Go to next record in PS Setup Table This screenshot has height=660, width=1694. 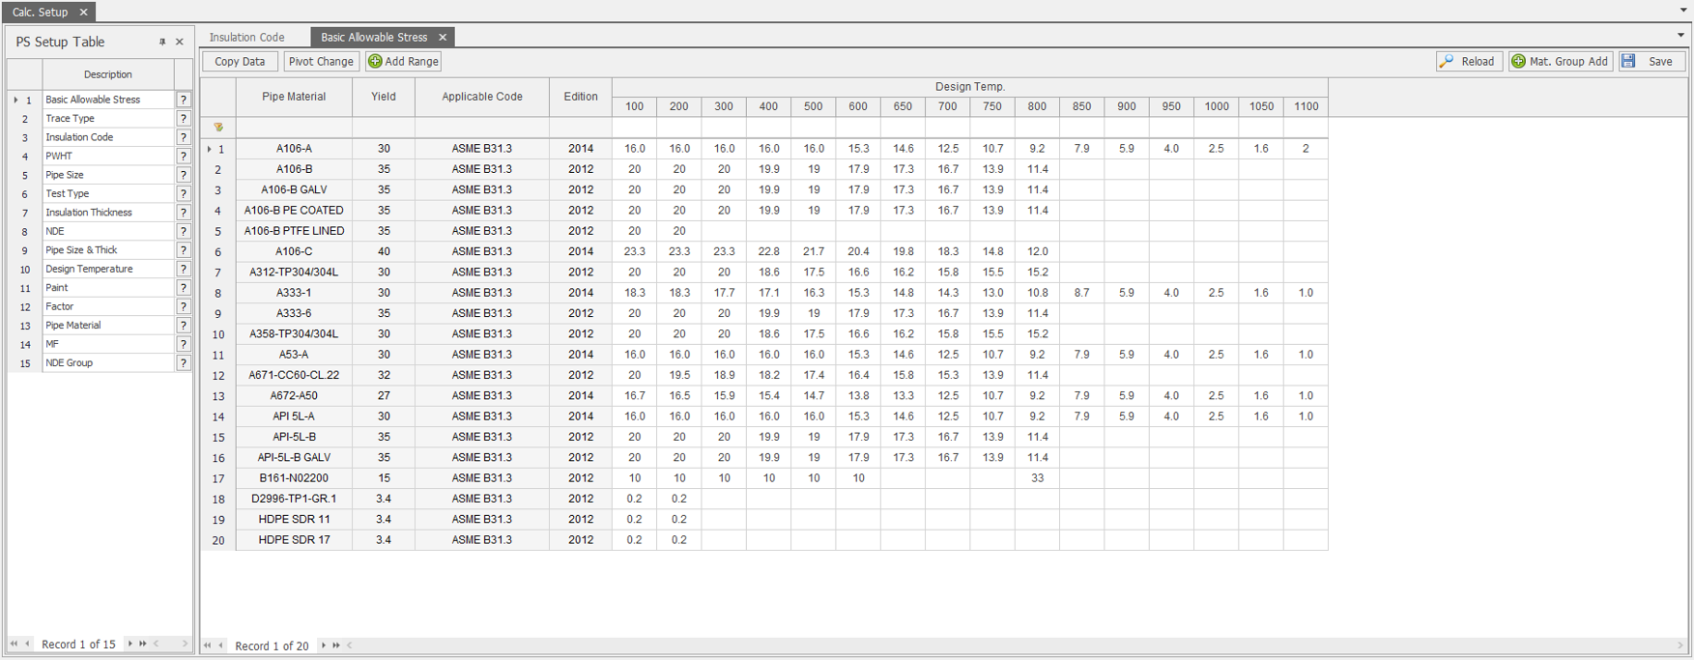130,644
